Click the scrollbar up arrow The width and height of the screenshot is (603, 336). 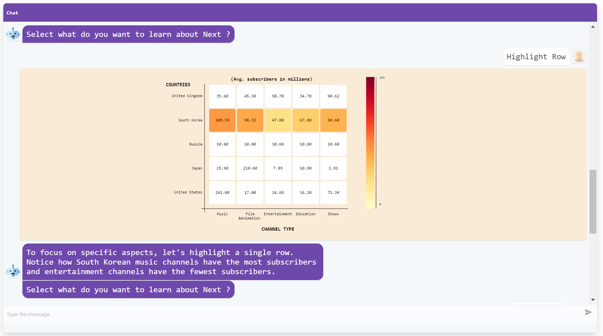(593, 27)
